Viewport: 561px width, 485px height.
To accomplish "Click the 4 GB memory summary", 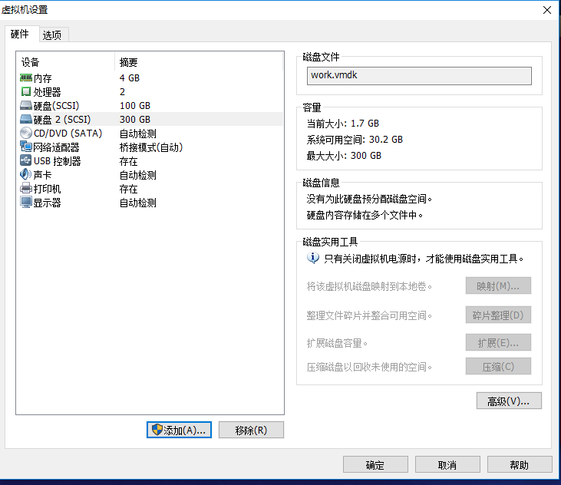I will (130, 78).
